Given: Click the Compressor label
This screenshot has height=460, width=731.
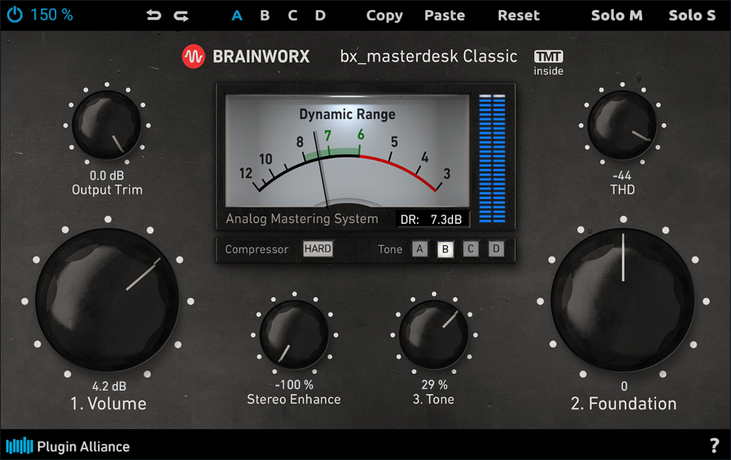Looking at the screenshot, I should (256, 249).
